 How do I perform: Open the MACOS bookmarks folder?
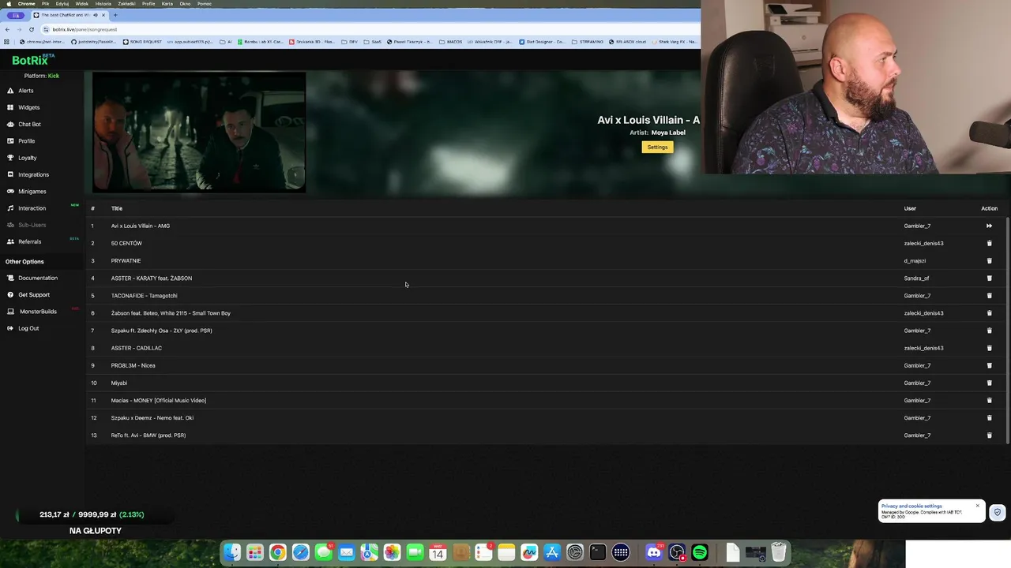(450, 42)
